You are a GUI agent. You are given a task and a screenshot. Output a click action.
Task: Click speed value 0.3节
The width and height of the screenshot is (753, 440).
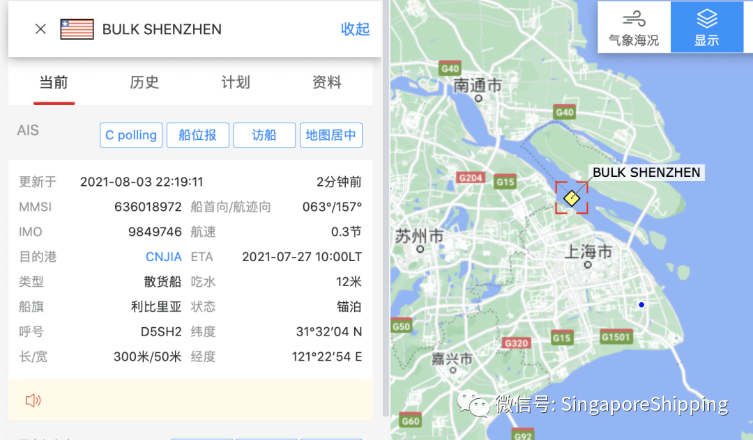click(x=346, y=232)
